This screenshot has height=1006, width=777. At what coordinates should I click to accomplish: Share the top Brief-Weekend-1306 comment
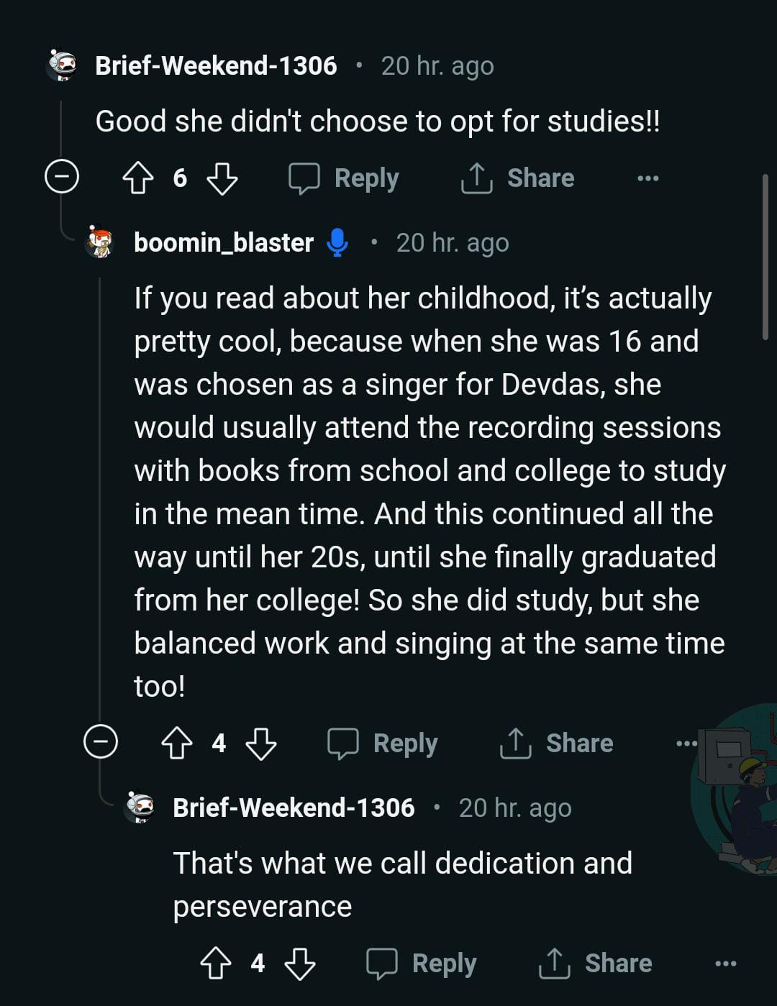point(518,178)
